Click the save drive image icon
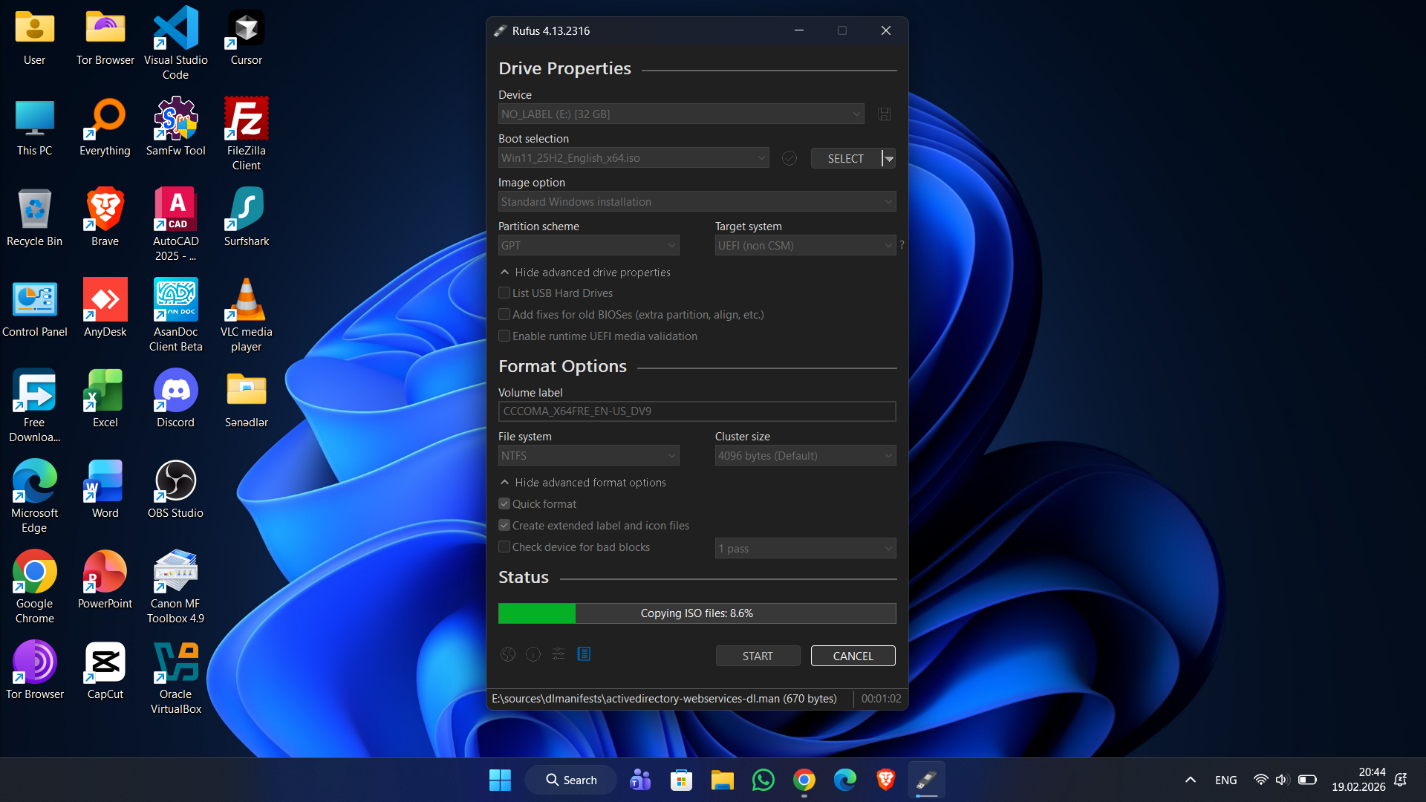 (884, 114)
